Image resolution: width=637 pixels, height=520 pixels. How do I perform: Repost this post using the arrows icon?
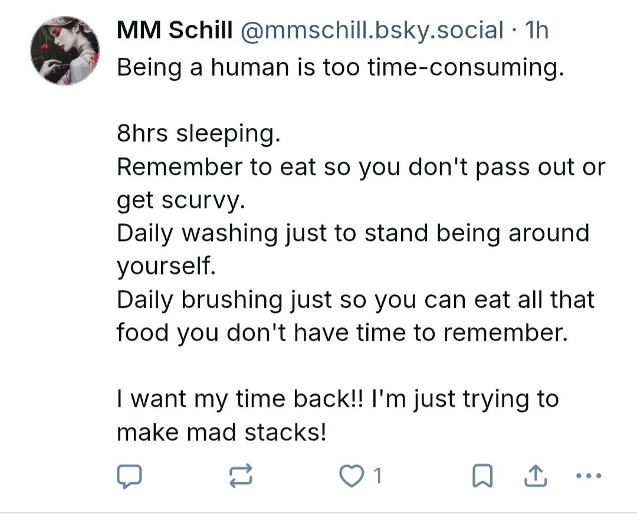[240, 476]
